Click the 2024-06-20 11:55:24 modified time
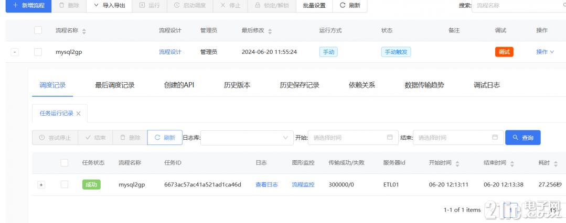The width and height of the screenshot is (566, 223). 269,52
